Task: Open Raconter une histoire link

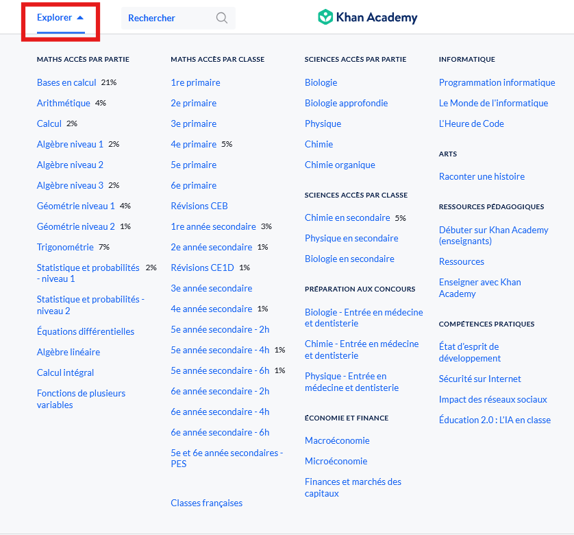Action: (482, 176)
